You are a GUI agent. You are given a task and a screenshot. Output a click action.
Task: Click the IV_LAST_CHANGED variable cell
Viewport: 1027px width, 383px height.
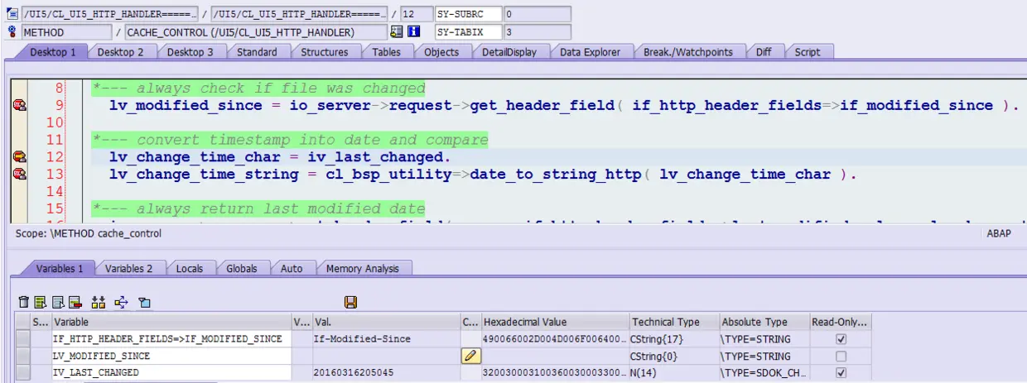click(171, 372)
